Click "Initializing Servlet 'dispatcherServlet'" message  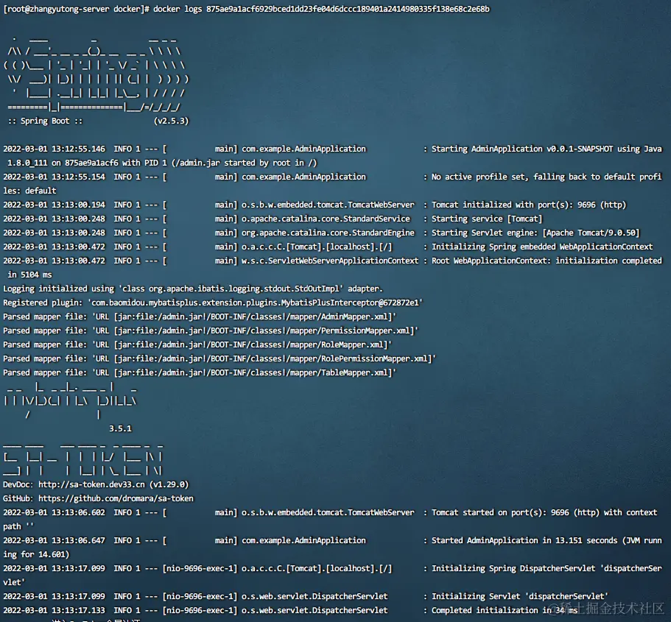[x=519, y=596]
